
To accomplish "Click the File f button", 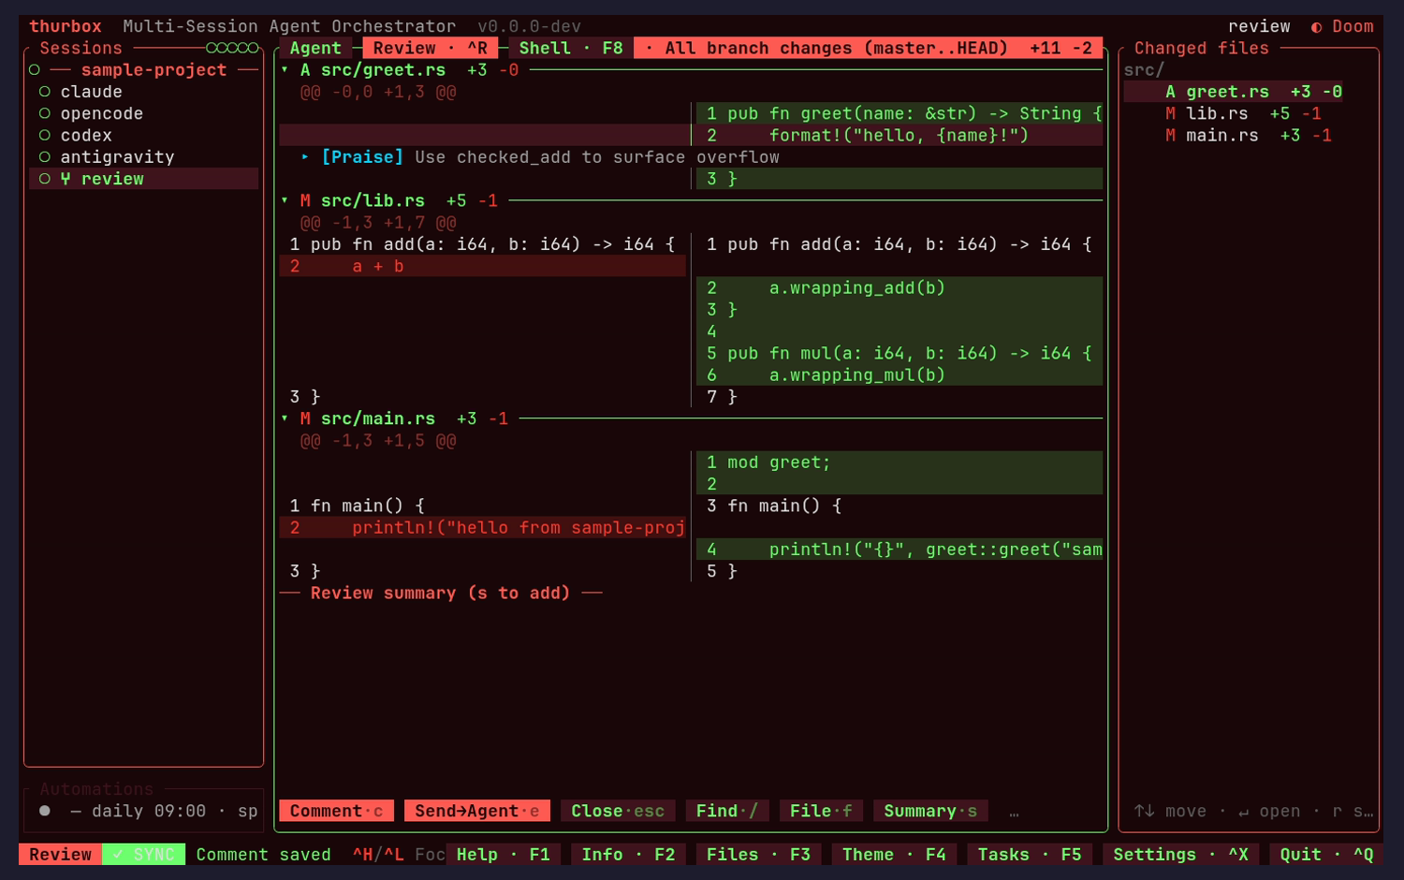I will (x=821, y=812).
